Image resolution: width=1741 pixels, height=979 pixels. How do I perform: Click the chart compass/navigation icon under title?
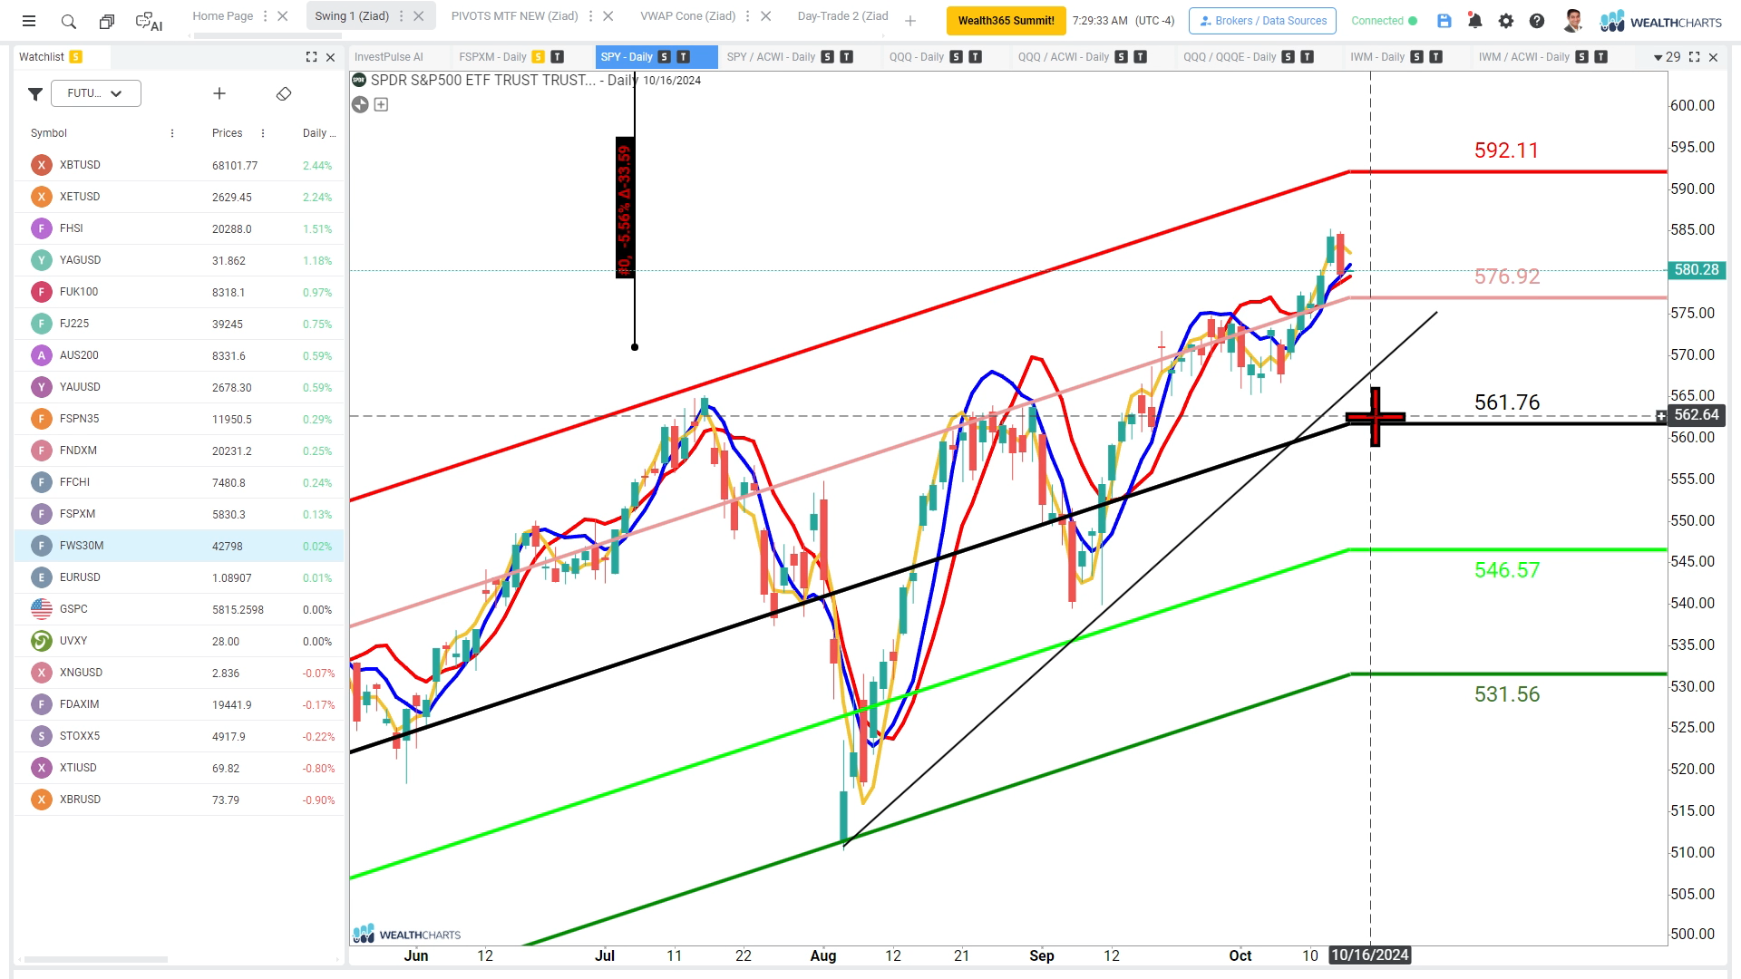pos(360,105)
